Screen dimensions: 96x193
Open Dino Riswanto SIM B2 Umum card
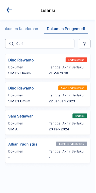coord(48,66)
